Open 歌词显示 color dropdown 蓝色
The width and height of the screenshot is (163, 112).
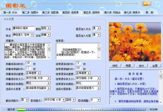(x=71, y=100)
